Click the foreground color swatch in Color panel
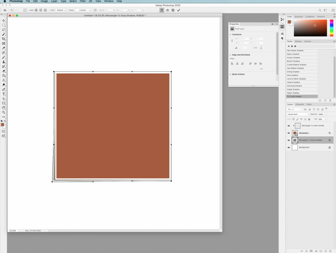The width and height of the screenshot is (336, 253). pyautogui.click(x=289, y=22)
